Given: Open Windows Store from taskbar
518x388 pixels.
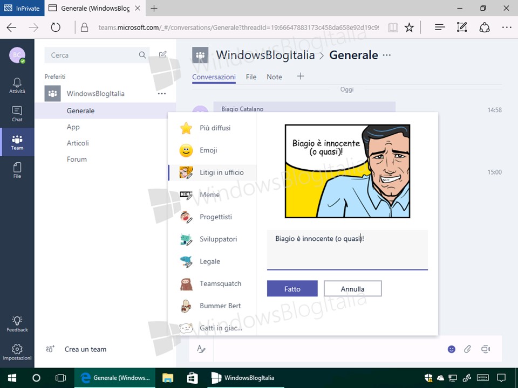Looking at the screenshot, I should pyautogui.click(x=192, y=378).
